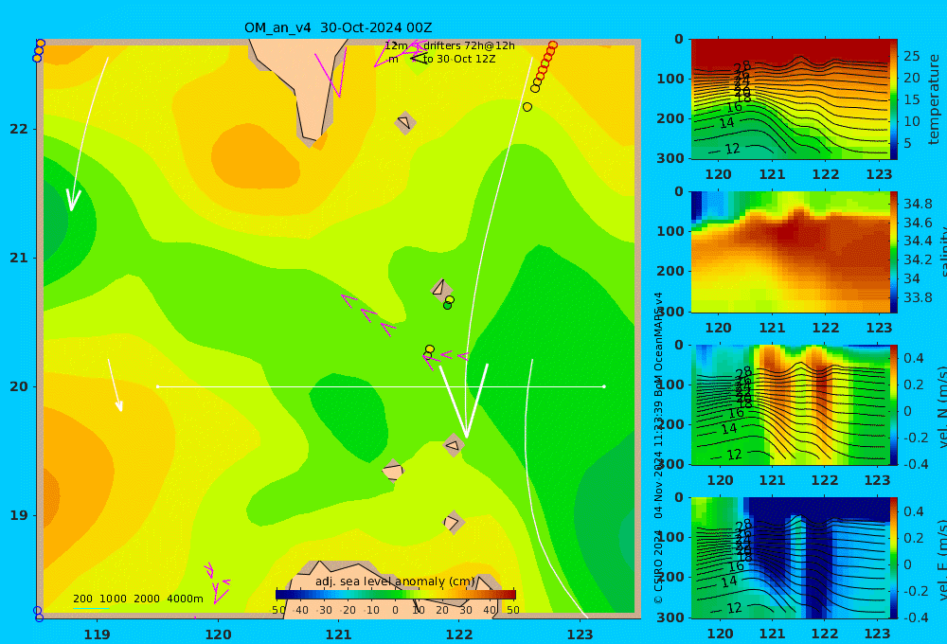The width and height of the screenshot is (947, 644).
Task: Click the "to 30 Oct 12Z" legend text
Action: coord(459,60)
